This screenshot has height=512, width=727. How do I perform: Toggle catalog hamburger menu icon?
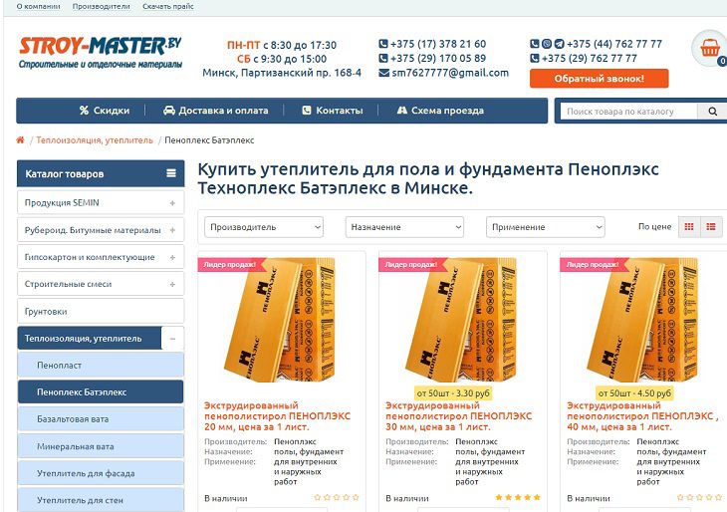171,173
